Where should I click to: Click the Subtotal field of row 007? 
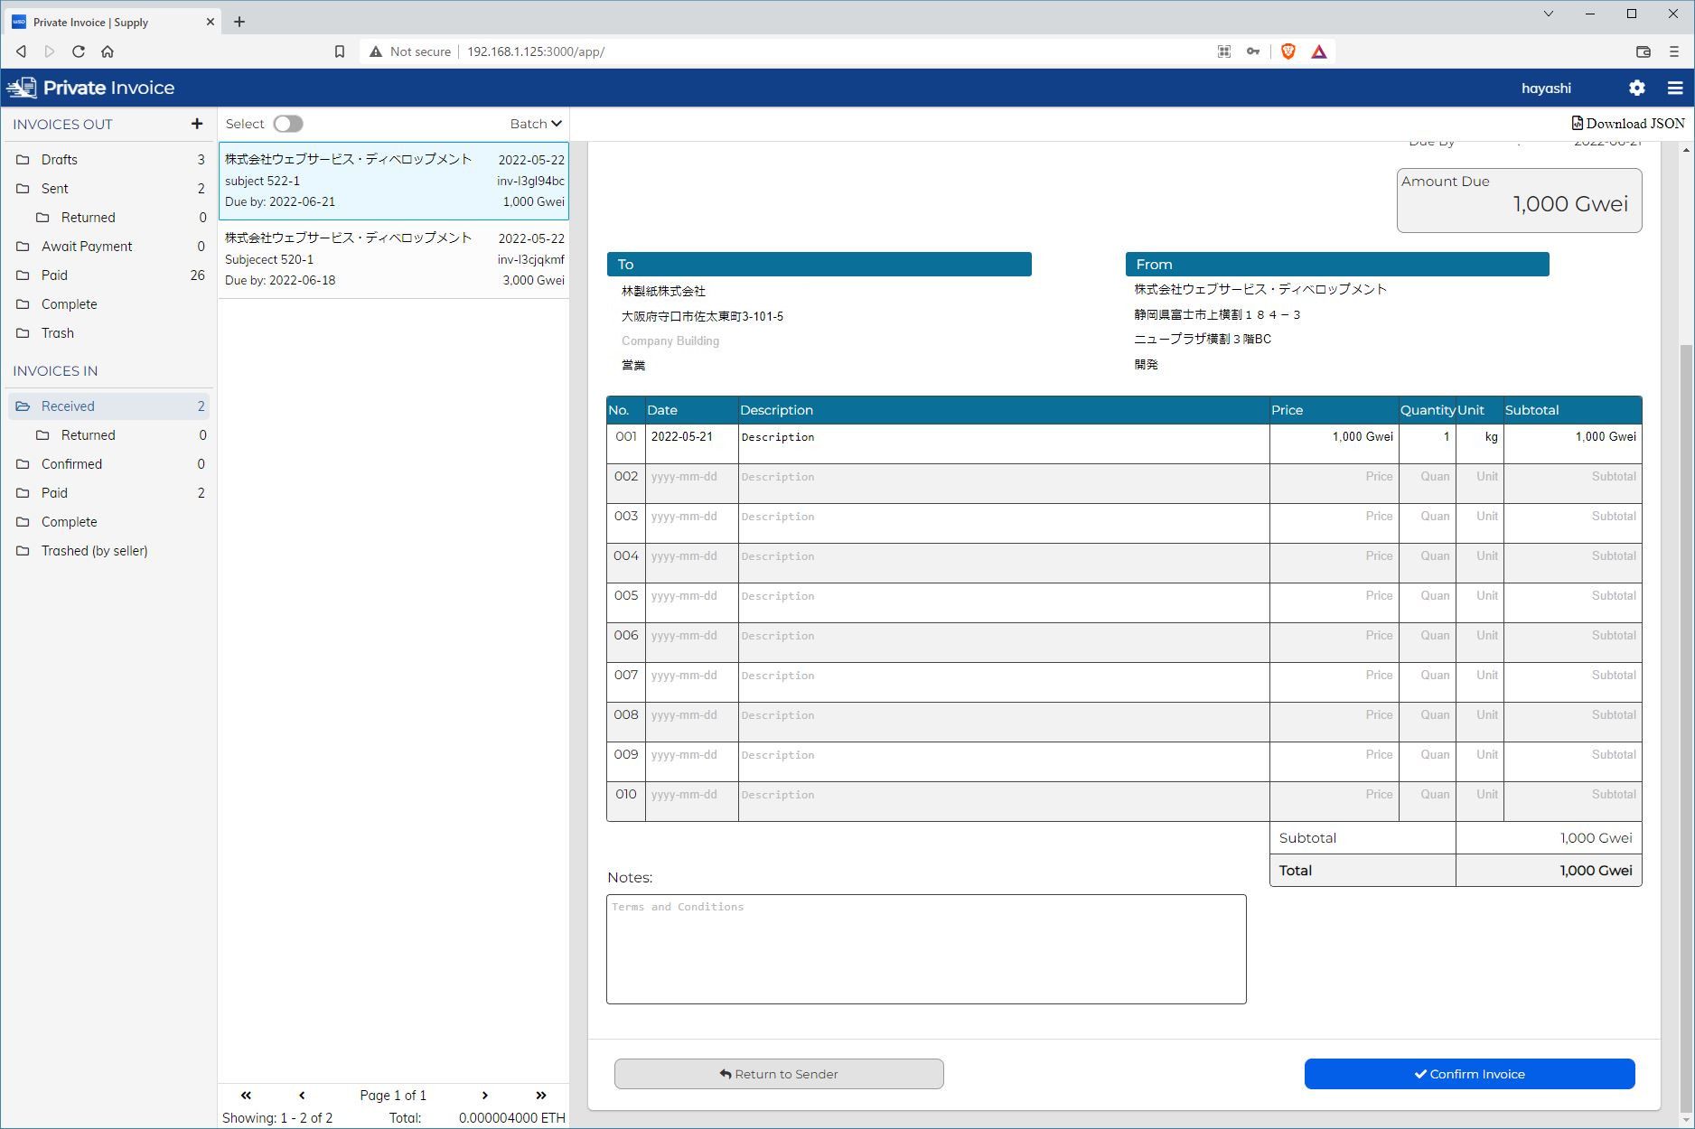click(x=1573, y=682)
